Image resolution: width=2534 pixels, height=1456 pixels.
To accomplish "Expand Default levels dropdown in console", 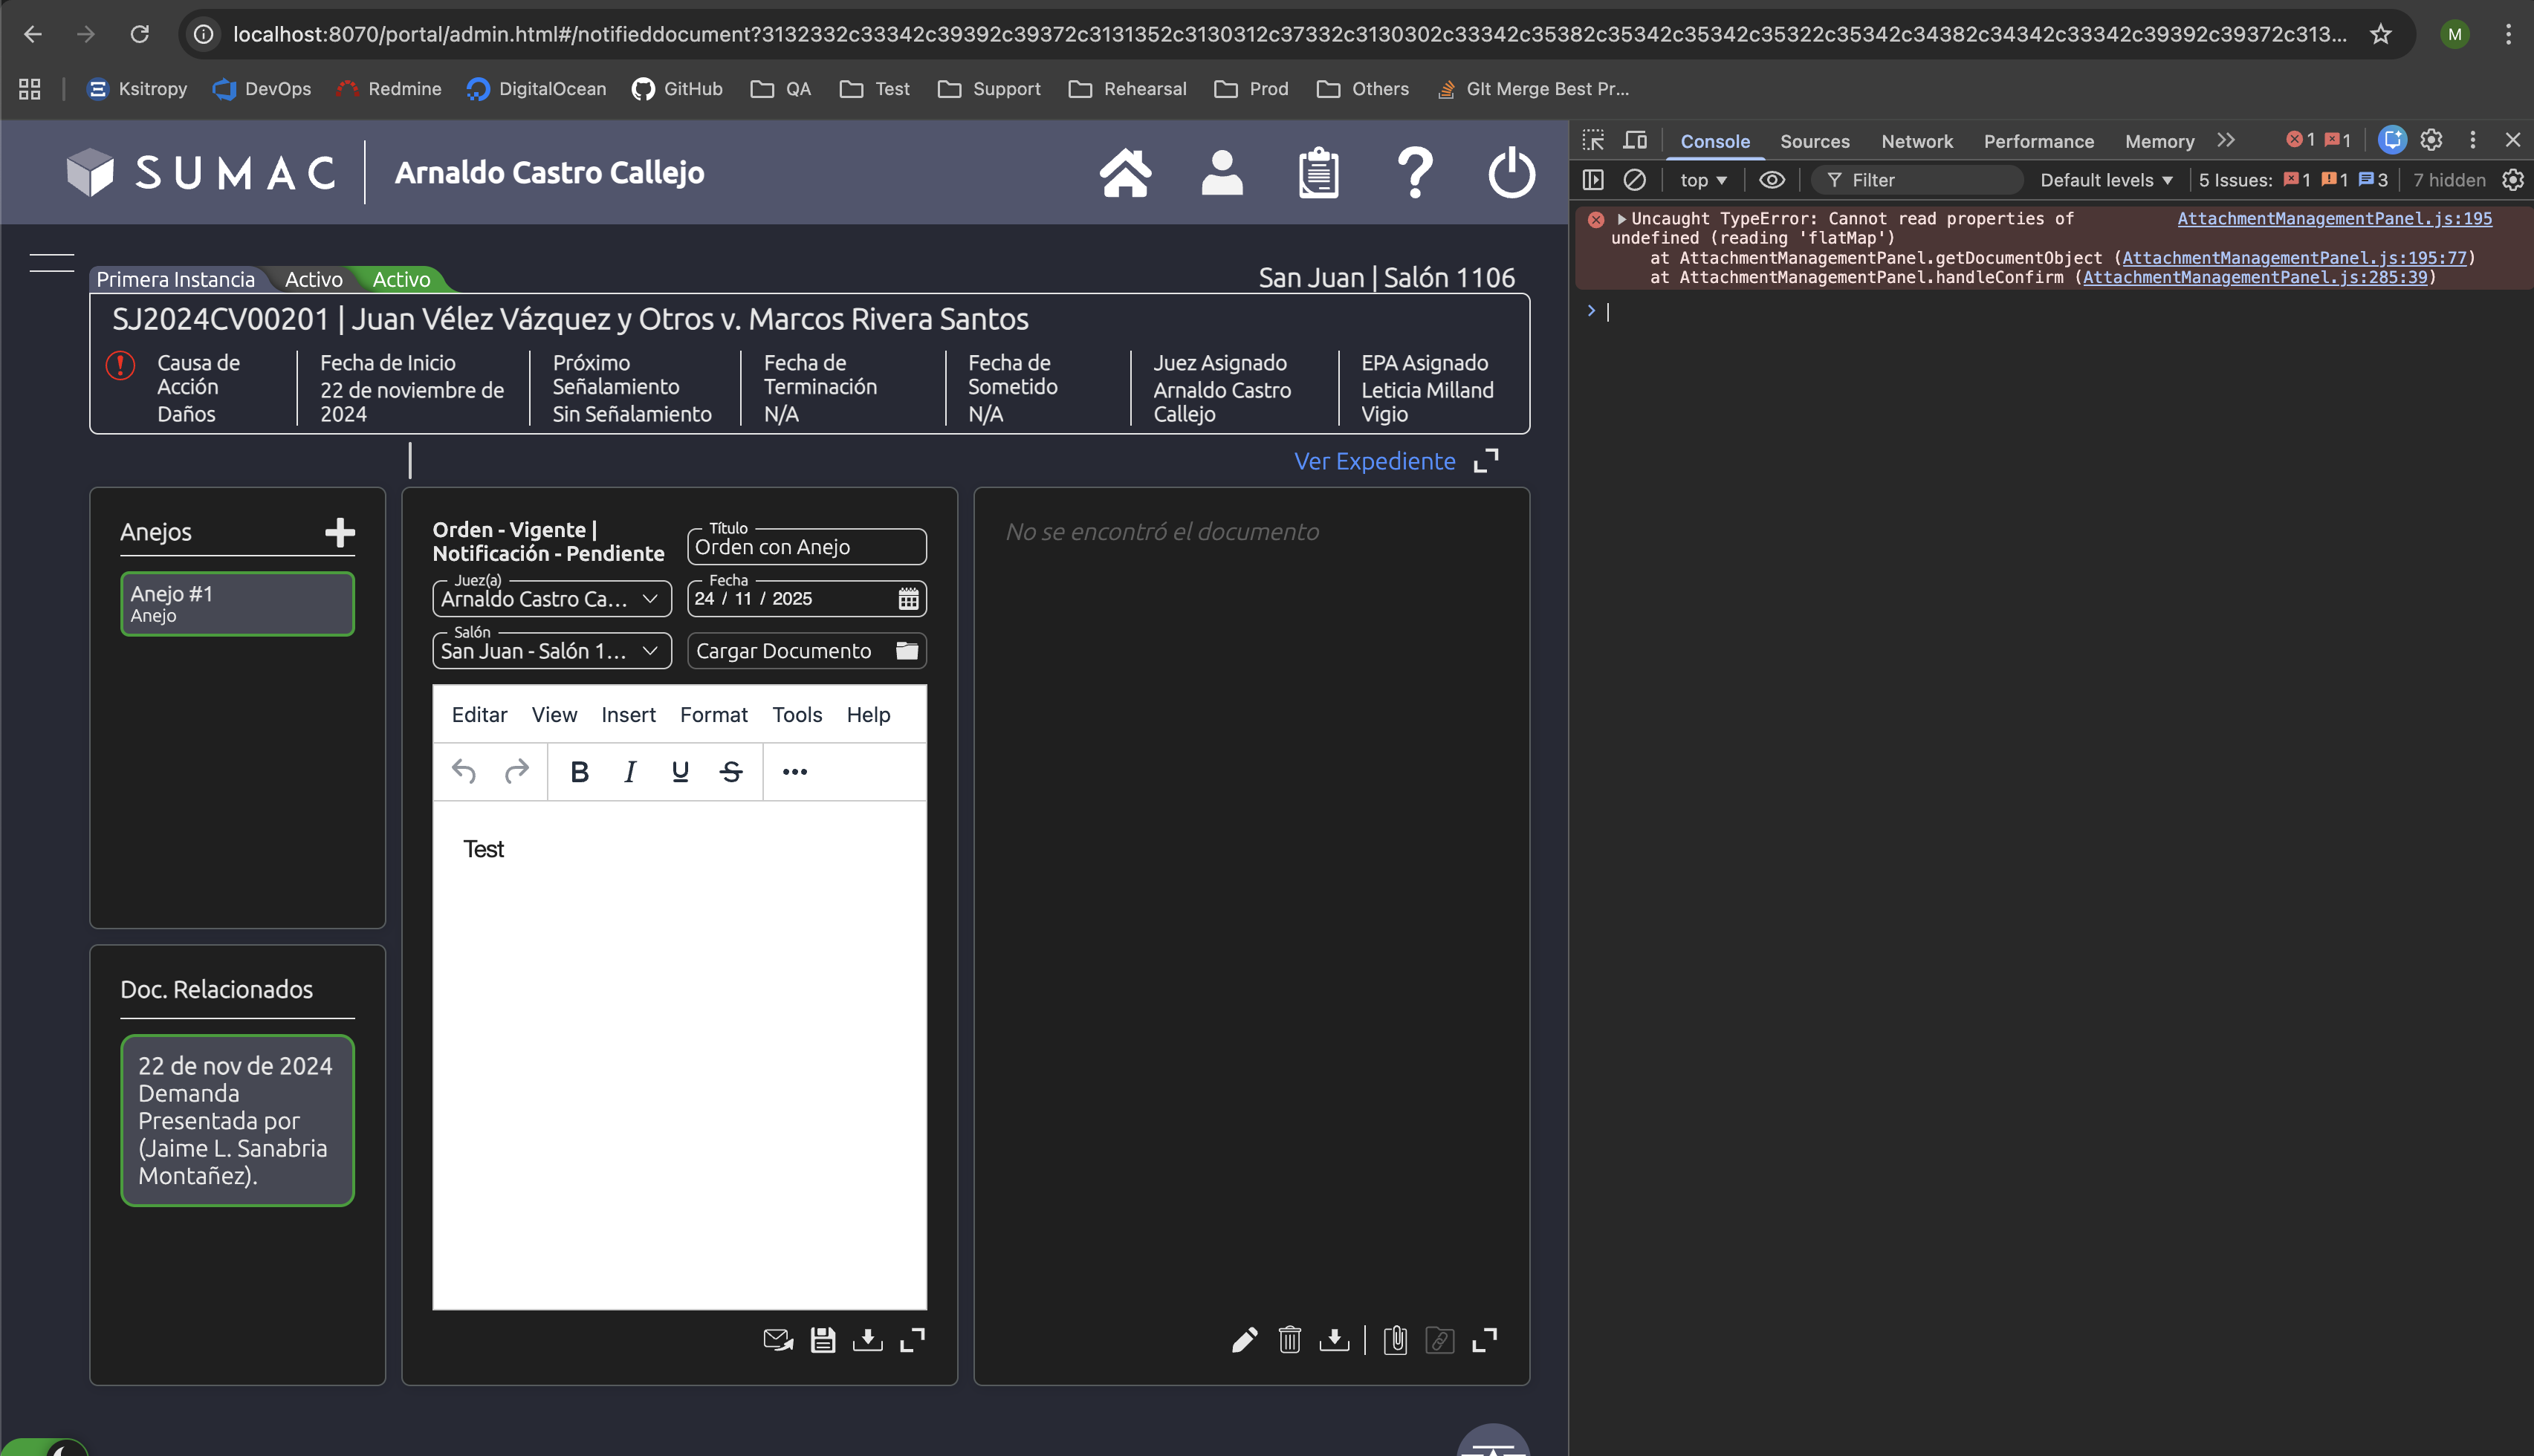I will tap(2106, 180).
